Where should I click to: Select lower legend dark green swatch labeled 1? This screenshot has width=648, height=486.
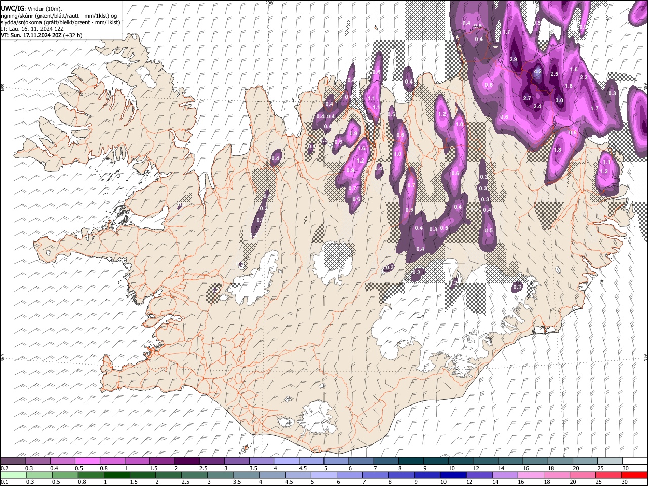pyautogui.click(x=116, y=475)
